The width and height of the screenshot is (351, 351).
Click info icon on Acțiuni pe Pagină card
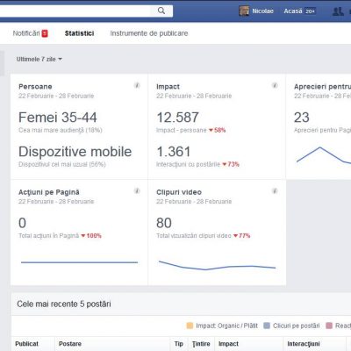(137, 191)
